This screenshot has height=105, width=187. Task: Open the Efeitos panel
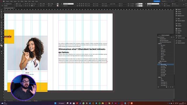point(179,33)
